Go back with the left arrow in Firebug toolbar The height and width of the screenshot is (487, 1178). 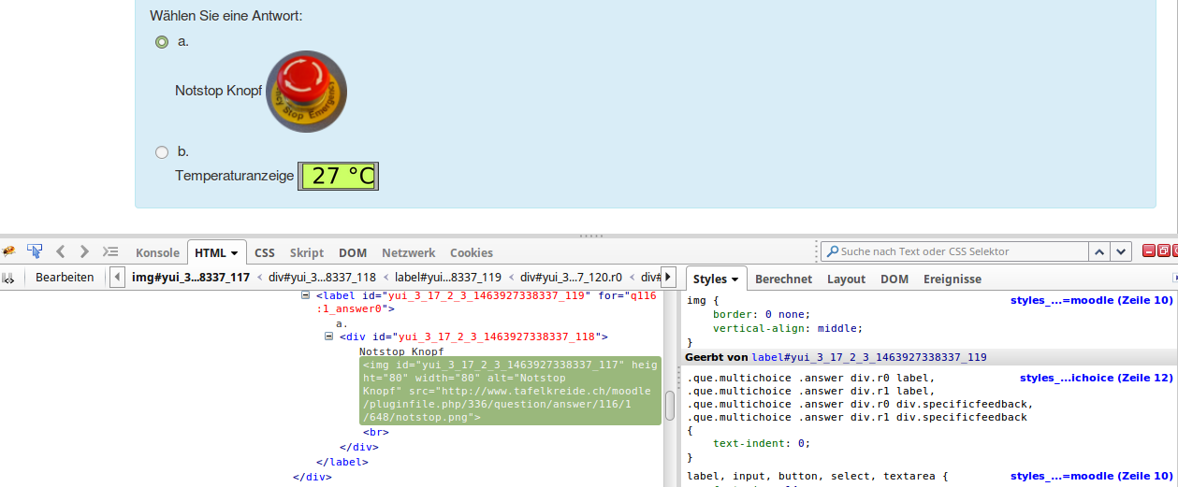click(x=61, y=251)
